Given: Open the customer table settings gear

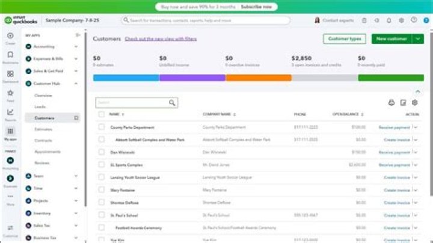Looking at the screenshot, I should click(x=414, y=103).
